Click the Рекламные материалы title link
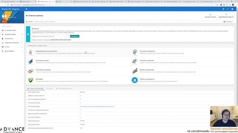 pos(147,51)
